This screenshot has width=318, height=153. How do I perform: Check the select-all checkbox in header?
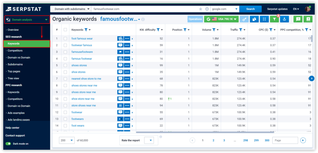tap(65, 30)
